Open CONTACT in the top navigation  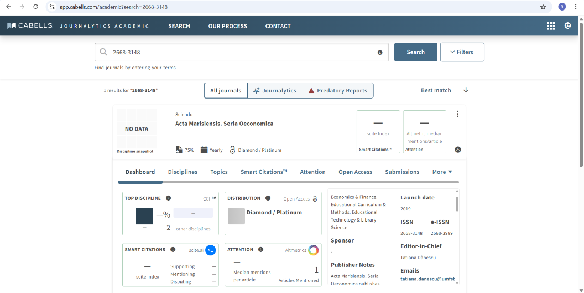pos(278,26)
